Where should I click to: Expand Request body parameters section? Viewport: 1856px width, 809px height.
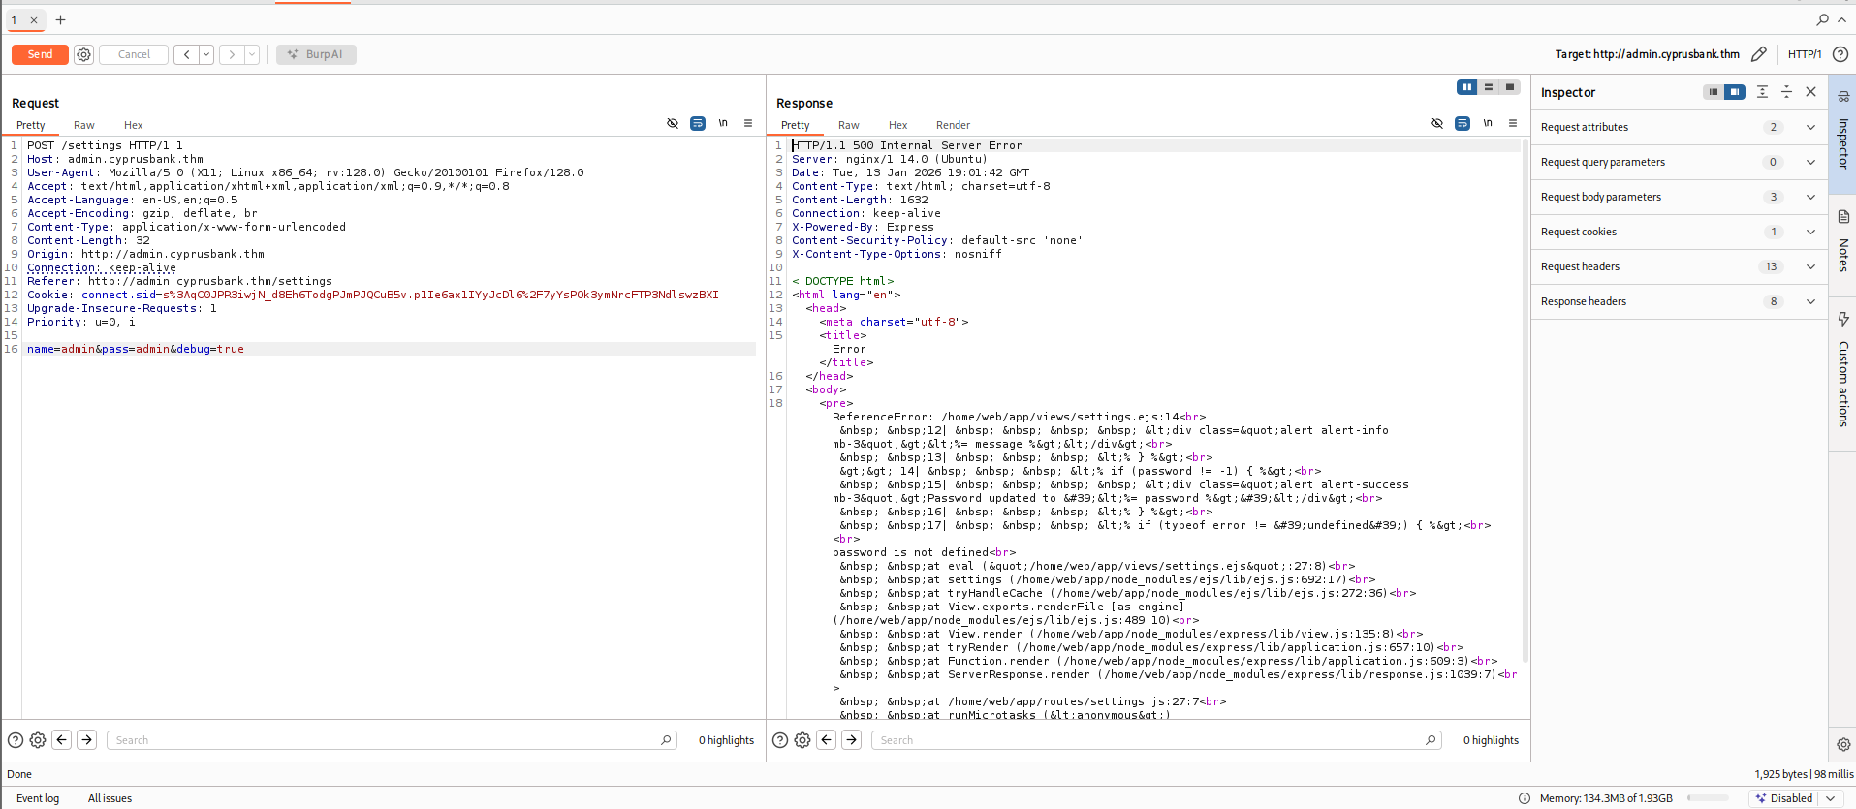pyautogui.click(x=1809, y=197)
